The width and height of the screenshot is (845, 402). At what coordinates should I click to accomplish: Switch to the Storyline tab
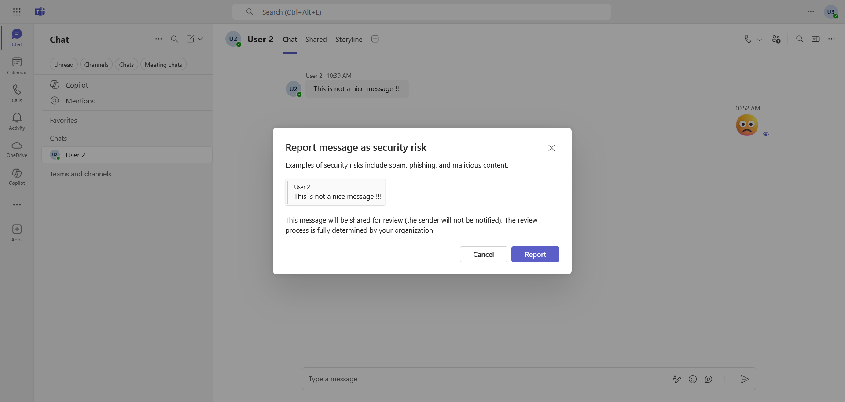click(x=349, y=40)
